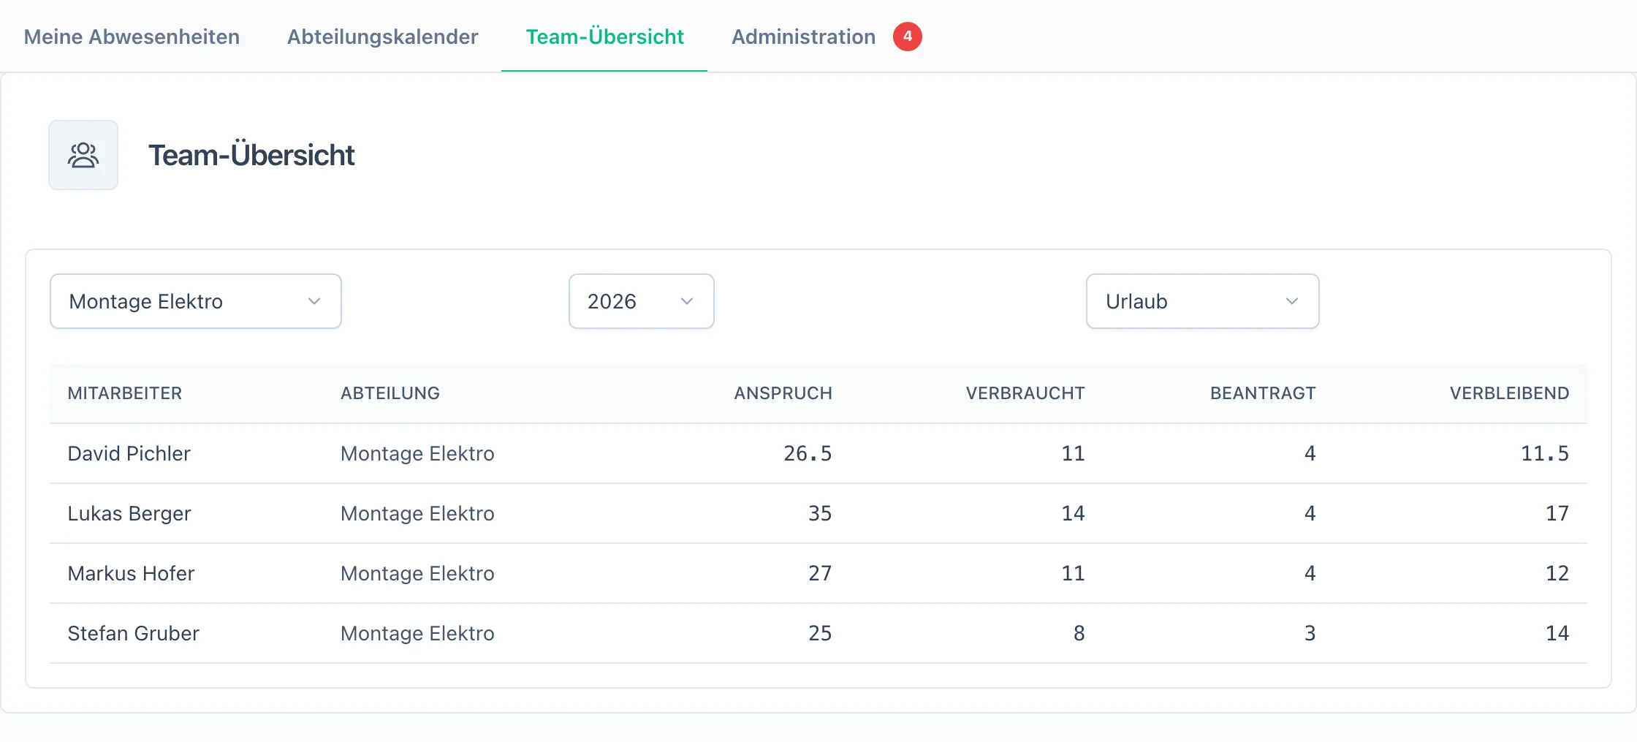The height and width of the screenshot is (742, 1637).
Task: Open the Montage Elektro department dropdown
Action: point(196,301)
